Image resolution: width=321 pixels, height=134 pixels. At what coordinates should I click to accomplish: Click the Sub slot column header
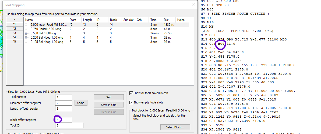pos(129,20)
